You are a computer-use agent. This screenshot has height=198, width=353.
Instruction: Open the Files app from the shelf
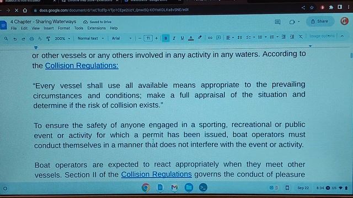tap(189, 187)
